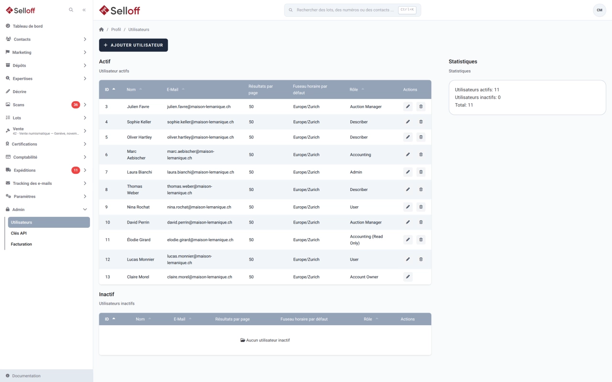Collapse the Admin sidebar section
Screen dimensions: 612x382
46,210
